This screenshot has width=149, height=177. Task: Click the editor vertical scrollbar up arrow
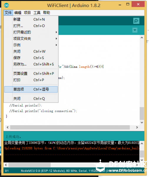point(142,37)
